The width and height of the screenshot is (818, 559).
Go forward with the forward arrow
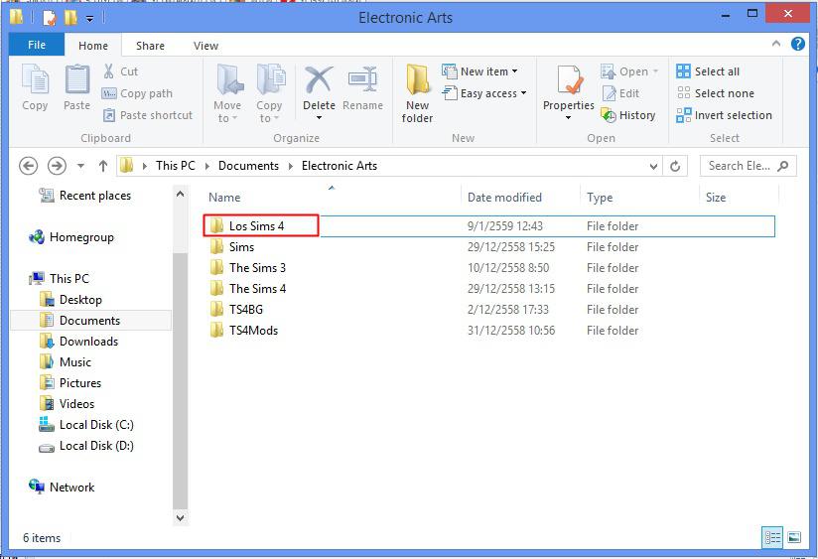[x=57, y=166]
